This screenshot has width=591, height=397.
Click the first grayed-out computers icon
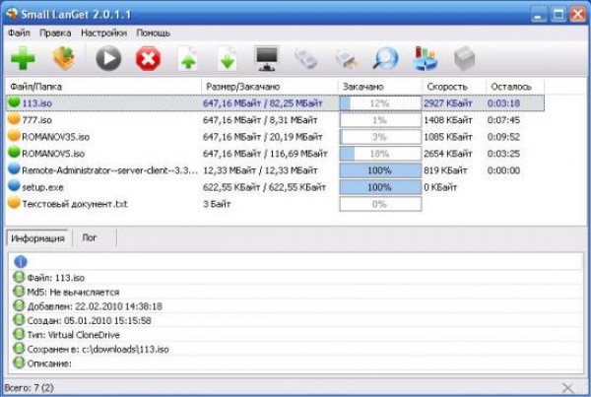[306, 59]
